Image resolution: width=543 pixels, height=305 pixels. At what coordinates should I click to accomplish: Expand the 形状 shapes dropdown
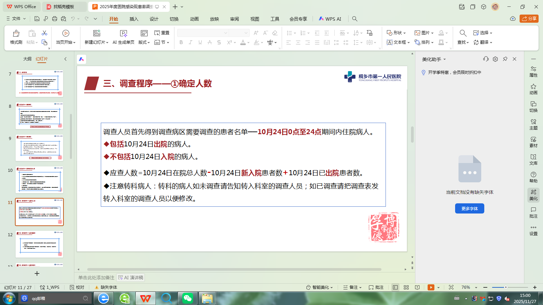click(x=396, y=33)
